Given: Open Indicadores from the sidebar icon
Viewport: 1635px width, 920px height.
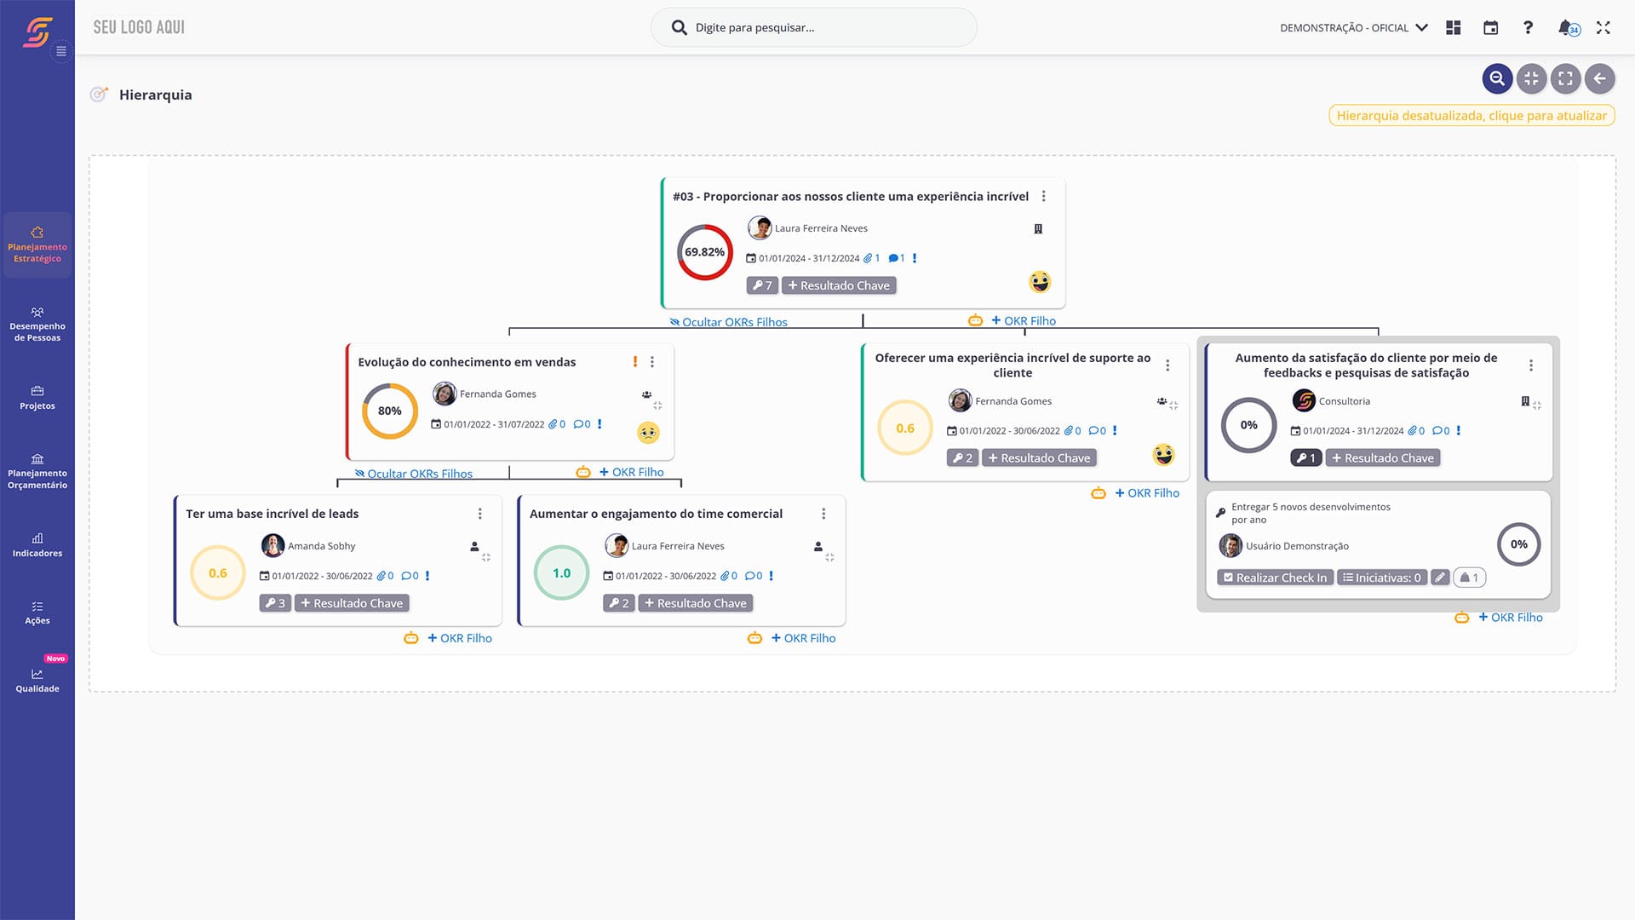Looking at the screenshot, I should (37, 545).
